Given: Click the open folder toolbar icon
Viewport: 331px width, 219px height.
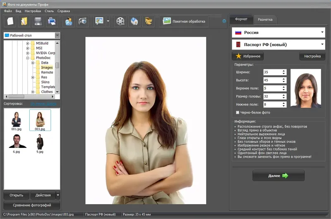Looking at the screenshot, I should coord(24,21).
